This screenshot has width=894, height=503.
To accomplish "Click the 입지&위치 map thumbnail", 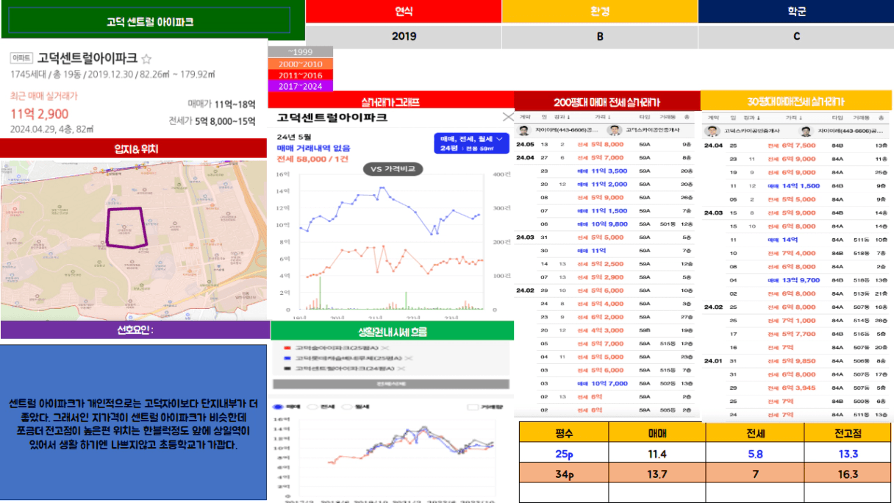I will coord(133,240).
